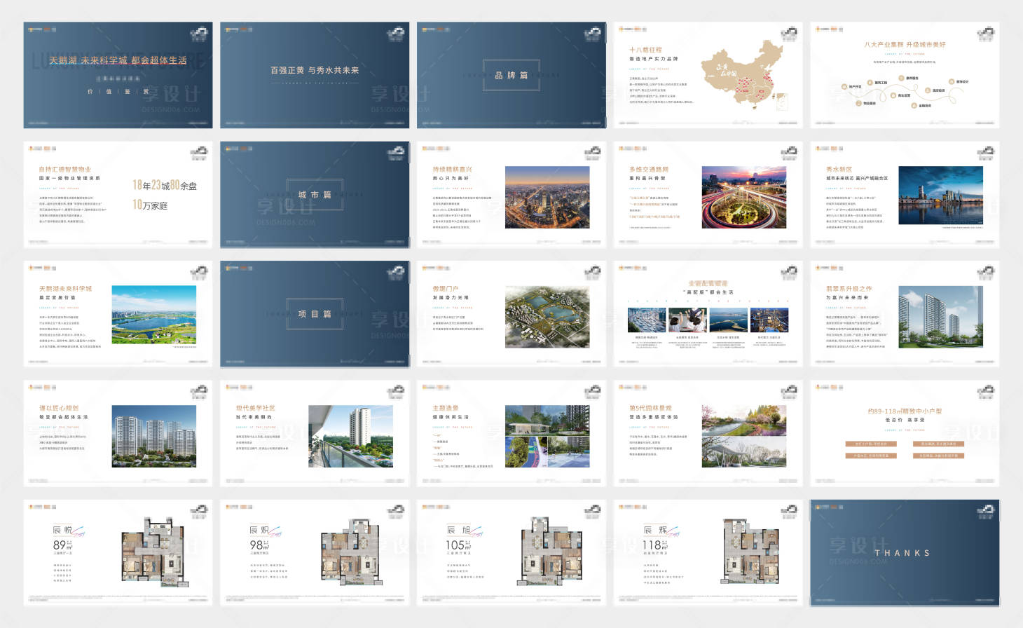The width and height of the screenshot is (1023, 628).
Task: Select the subtitle 重构嘉兴骨架
Action: (647, 179)
